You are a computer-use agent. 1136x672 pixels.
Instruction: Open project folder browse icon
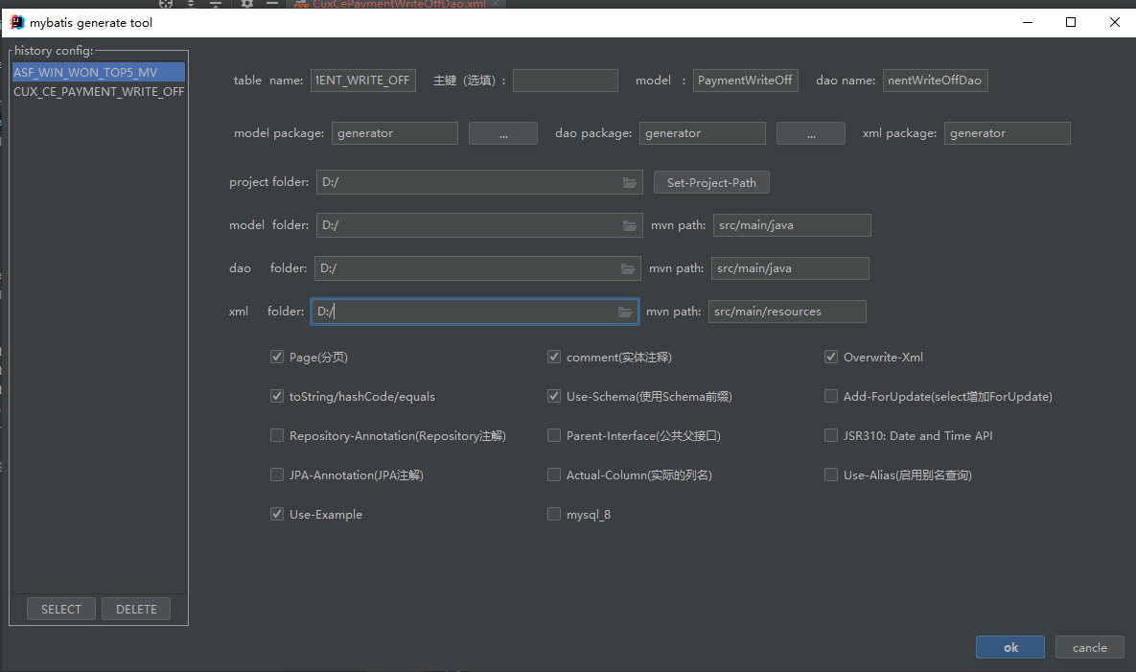[x=630, y=182]
